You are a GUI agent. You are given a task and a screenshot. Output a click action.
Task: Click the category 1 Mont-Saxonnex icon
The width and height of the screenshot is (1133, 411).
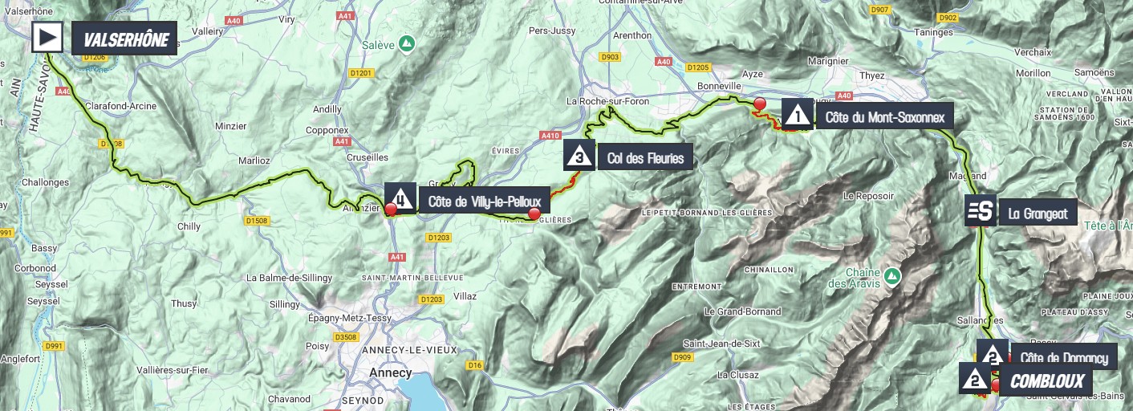point(798,115)
